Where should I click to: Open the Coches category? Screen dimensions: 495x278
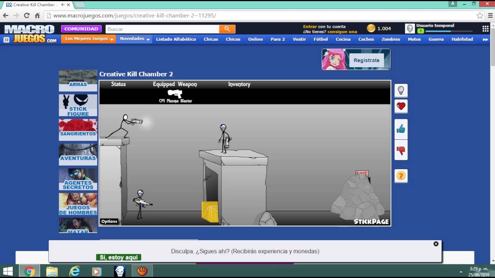click(x=366, y=39)
